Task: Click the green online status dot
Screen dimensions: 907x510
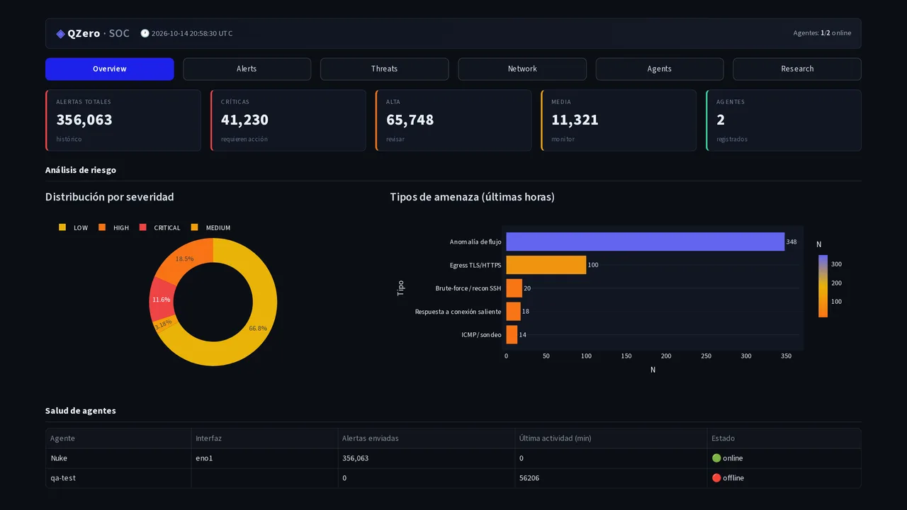Action: [x=716, y=458]
